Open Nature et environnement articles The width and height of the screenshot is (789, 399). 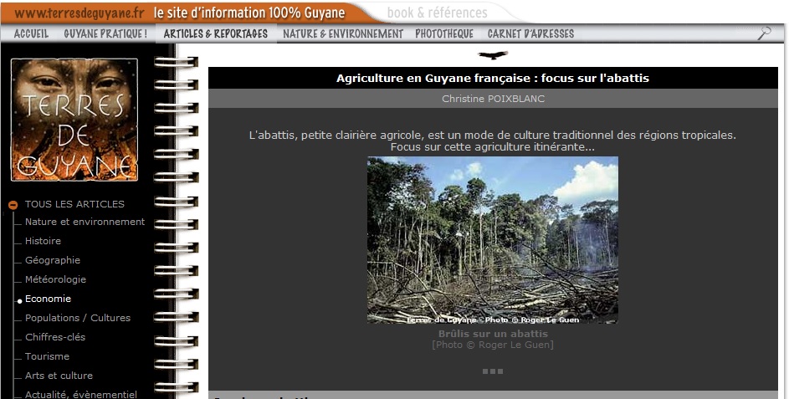click(x=85, y=222)
